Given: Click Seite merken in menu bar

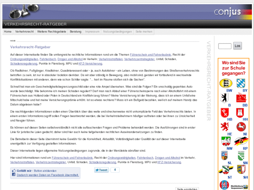Looking at the screenshot, I should (x=144, y=31).
